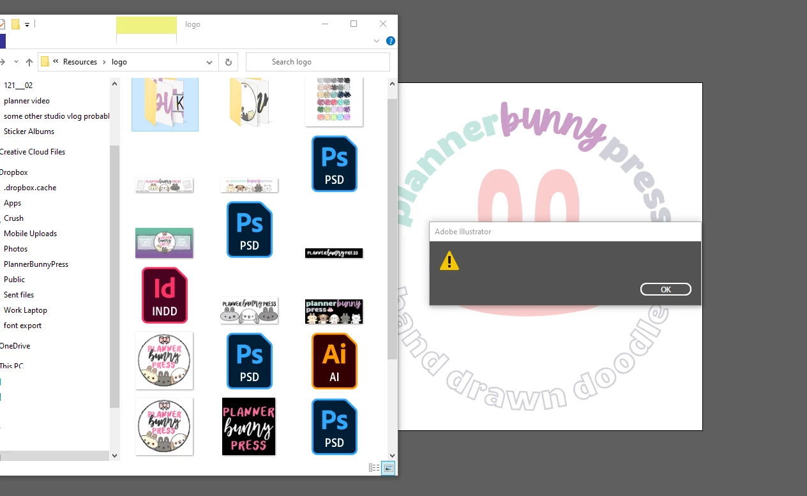Screen dimensions: 807x496
Task: Click the yellow warning icon in Illustrator dialog
Action: (x=449, y=260)
